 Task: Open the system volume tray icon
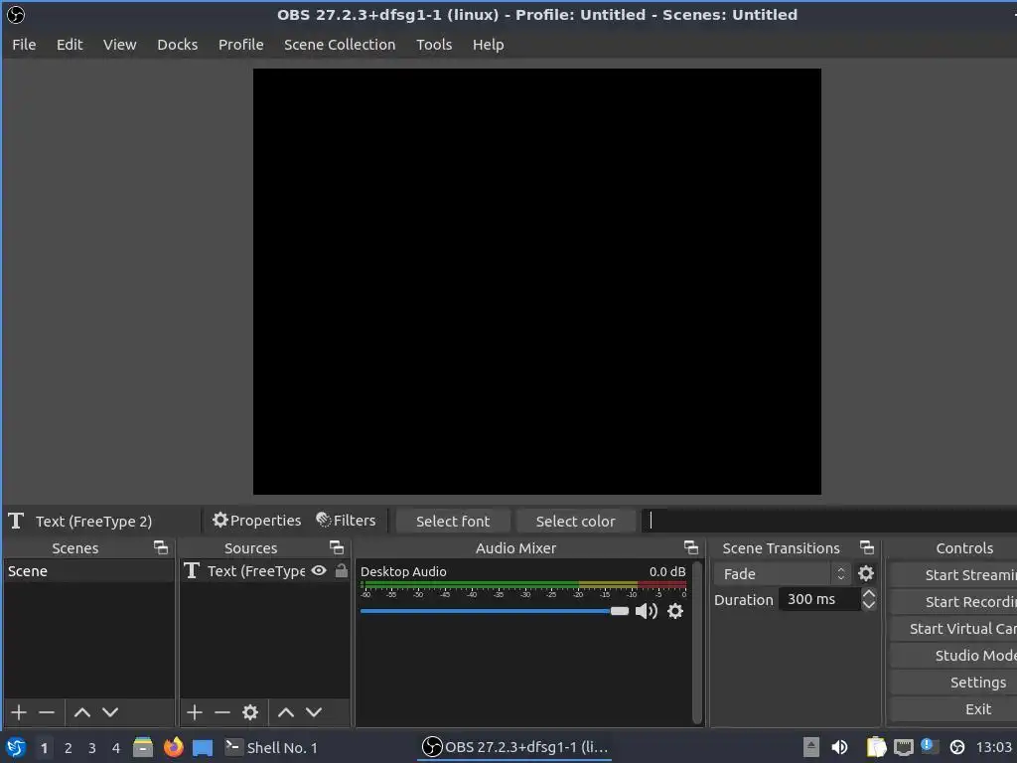point(839,747)
